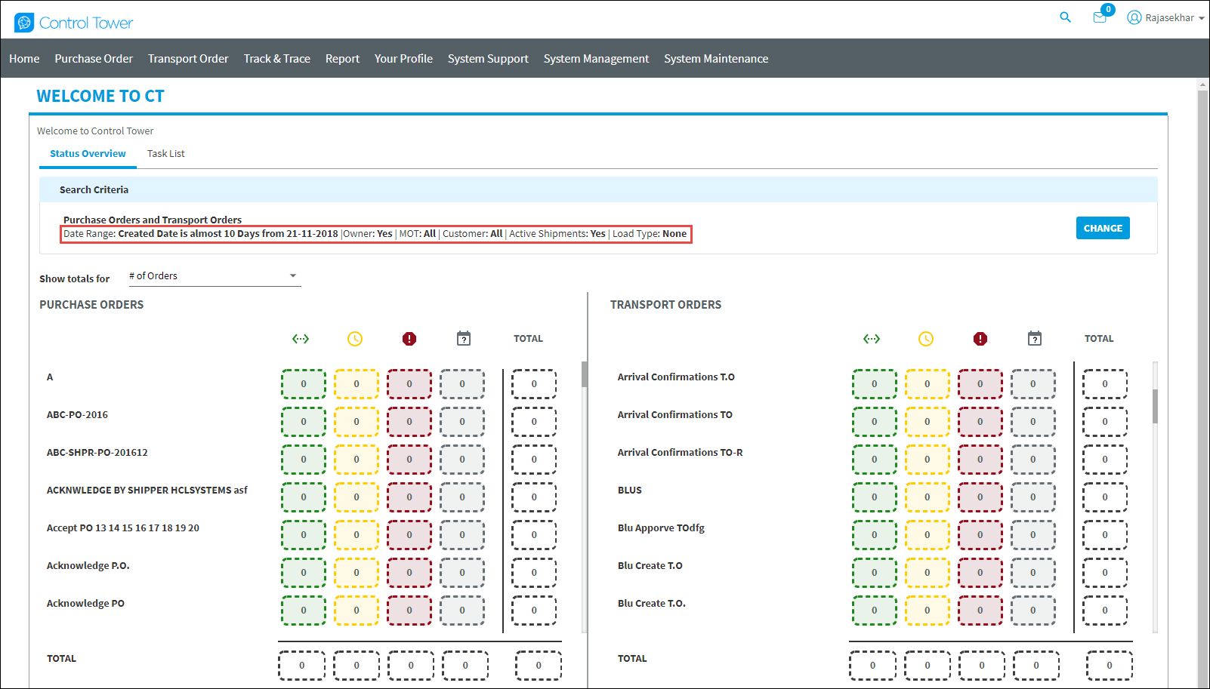Click yellow count box for BLUS row

[928, 497]
